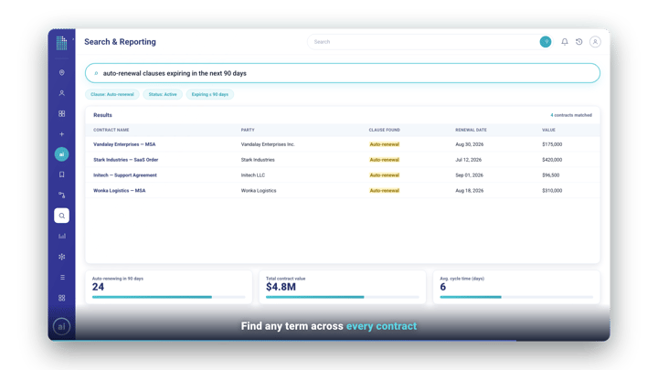658x370 pixels.
Task: Click the Results heading
Action: [x=102, y=115]
